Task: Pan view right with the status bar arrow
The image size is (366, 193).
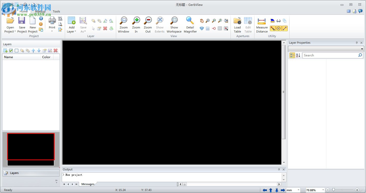Action: click(283, 190)
